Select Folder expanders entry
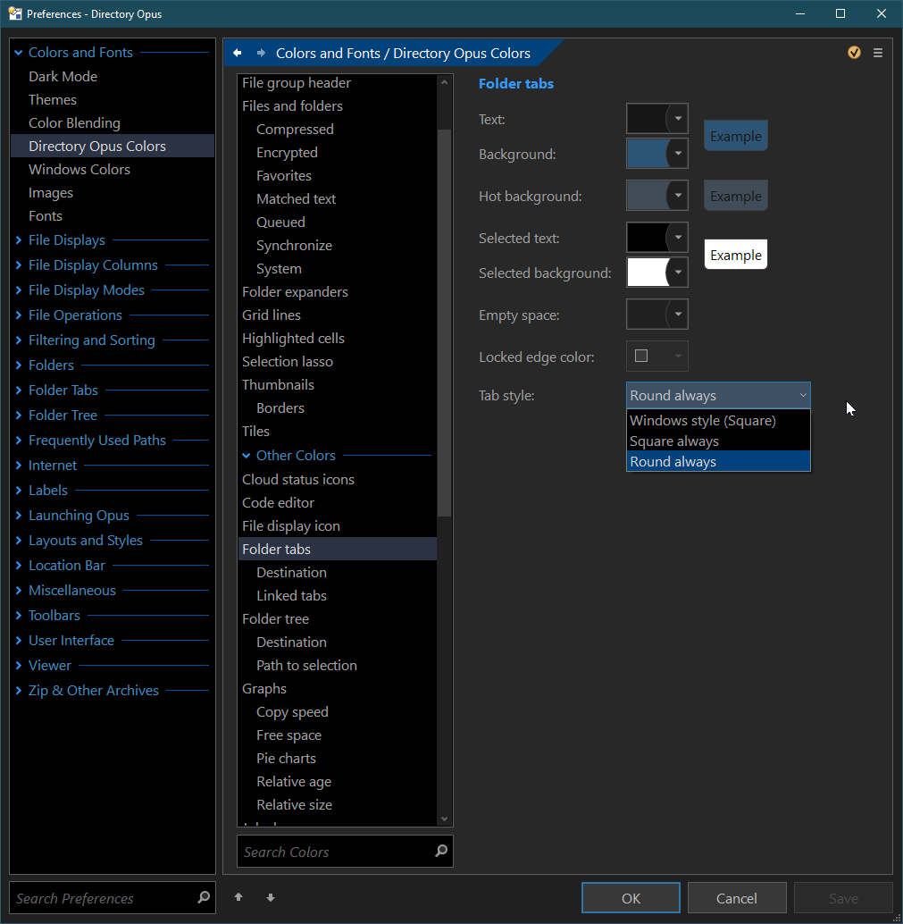The width and height of the screenshot is (903, 924). (x=295, y=291)
